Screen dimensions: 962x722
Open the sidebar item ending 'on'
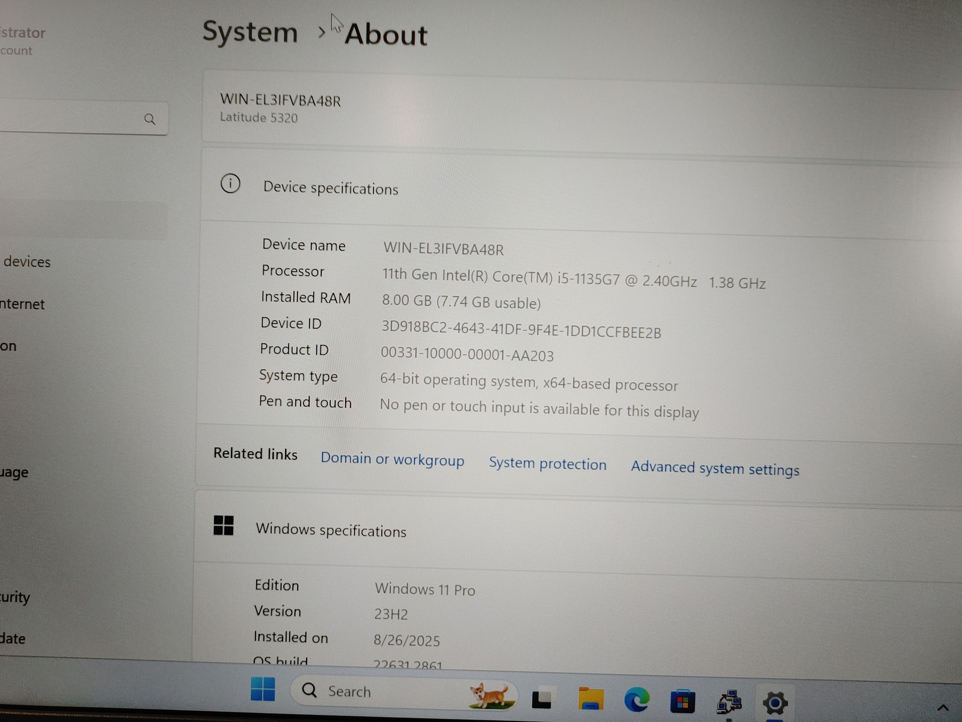(8, 347)
